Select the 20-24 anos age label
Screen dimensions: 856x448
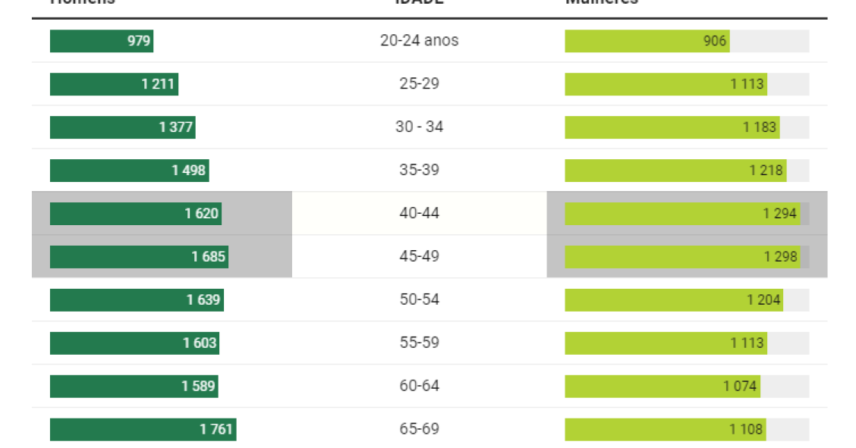click(419, 40)
